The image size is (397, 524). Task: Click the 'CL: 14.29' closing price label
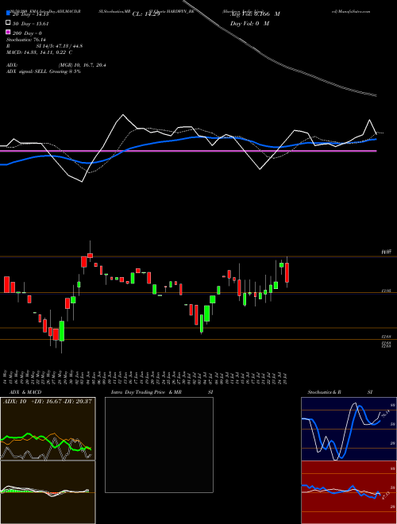146,14
